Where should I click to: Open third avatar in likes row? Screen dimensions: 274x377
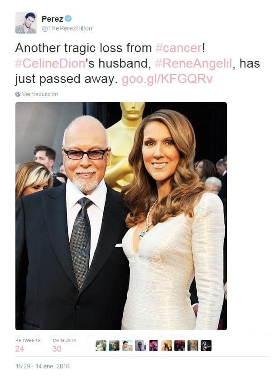127,346
